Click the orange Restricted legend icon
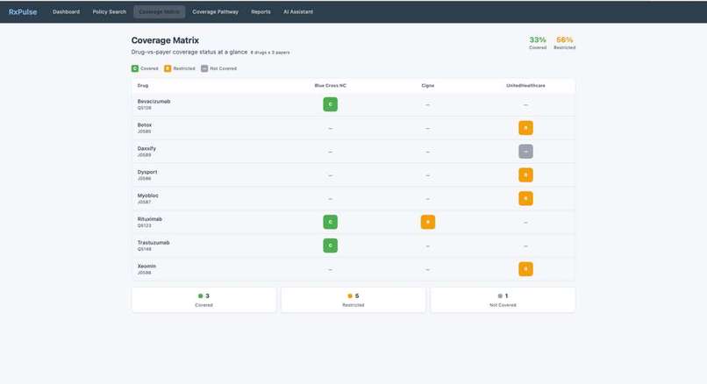Viewport: 707px width, 384px height. [x=168, y=68]
